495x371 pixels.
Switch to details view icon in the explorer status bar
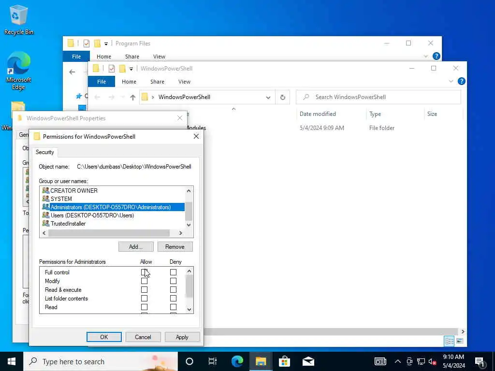pyautogui.click(x=449, y=341)
